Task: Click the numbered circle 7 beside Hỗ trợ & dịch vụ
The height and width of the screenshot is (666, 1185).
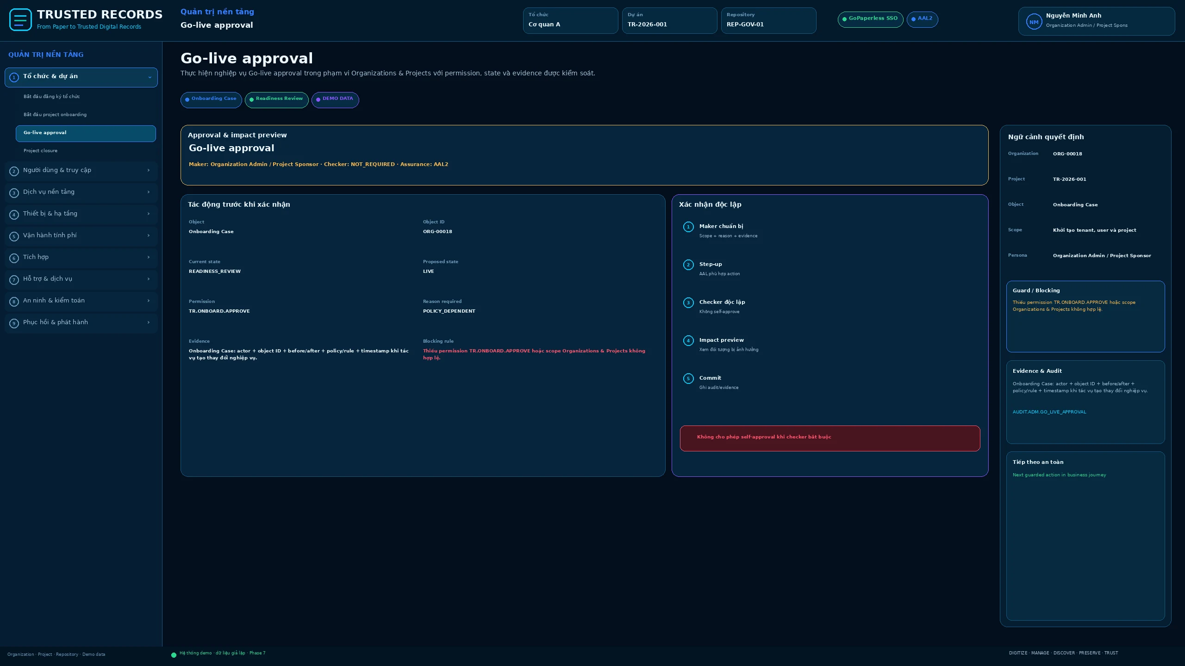Action: pyautogui.click(x=14, y=280)
